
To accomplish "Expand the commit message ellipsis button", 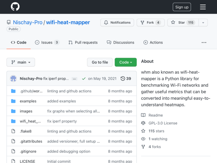I will tap(75, 79).
